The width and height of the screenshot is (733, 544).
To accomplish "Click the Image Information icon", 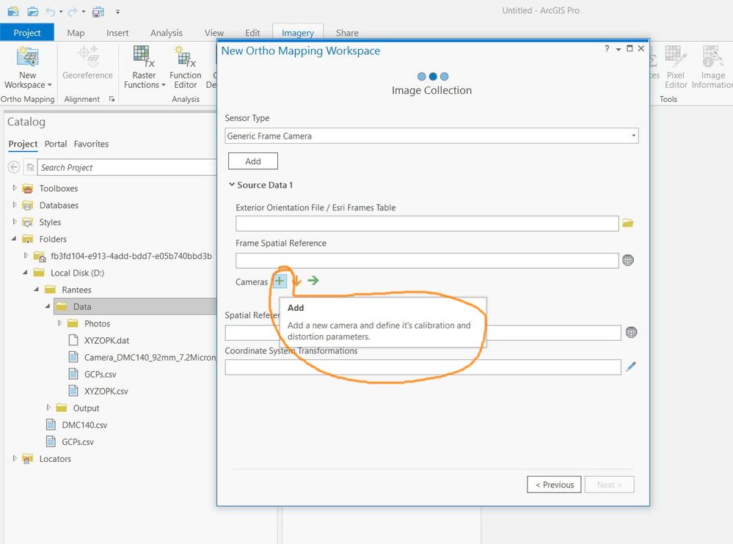I will pos(712,56).
